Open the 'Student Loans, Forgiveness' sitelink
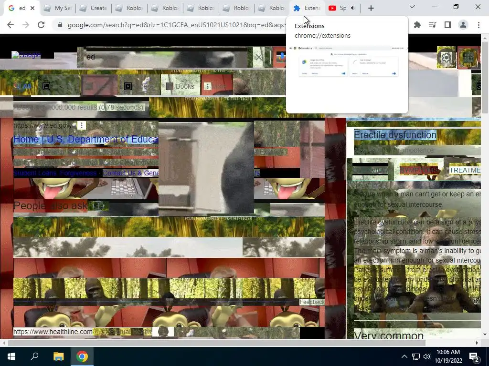This screenshot has height=366, width=489. tap(55, 173)
